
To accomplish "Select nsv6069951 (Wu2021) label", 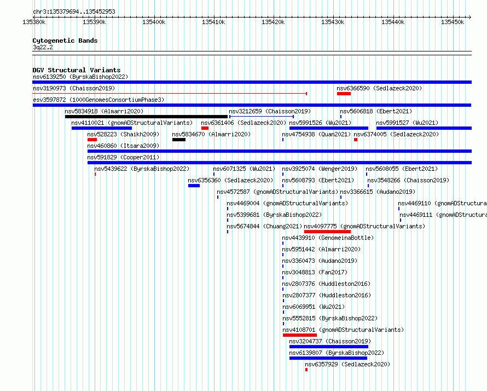I will (x=314, y=307).
